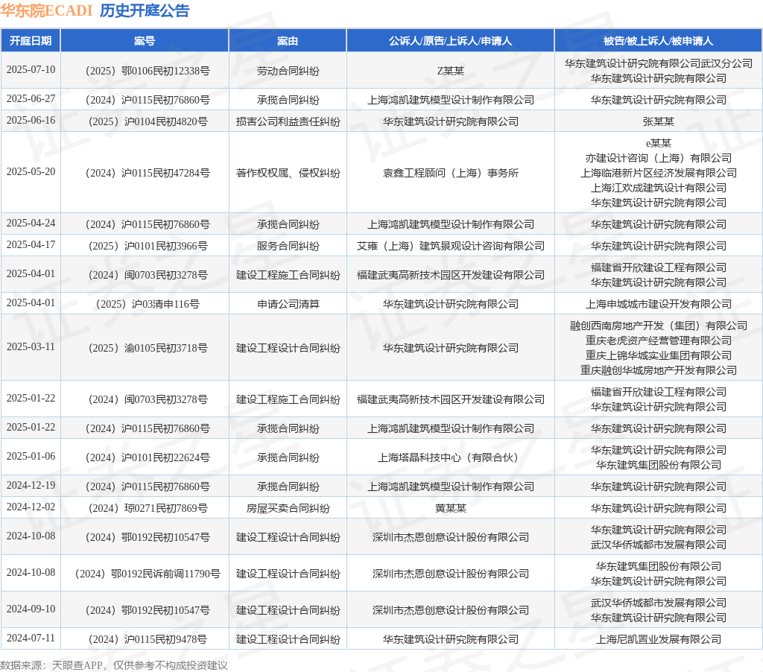Select case number (2025)渝0105民初3718号
The image size is (763, 672).
148,349
